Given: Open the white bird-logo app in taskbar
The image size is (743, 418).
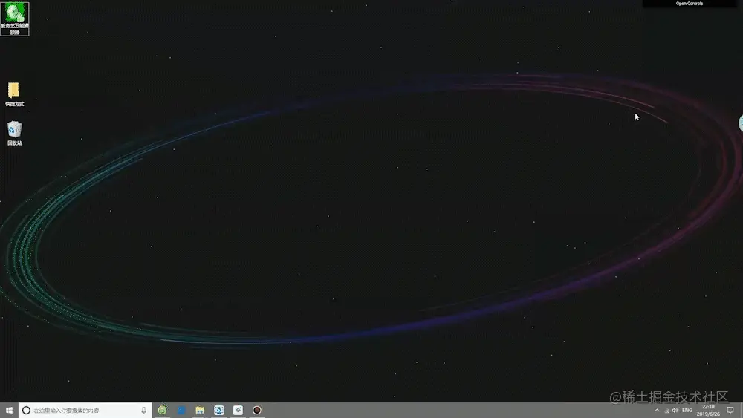Looking at the screenshot, I should pyautogui.click(x=238, y=410).
